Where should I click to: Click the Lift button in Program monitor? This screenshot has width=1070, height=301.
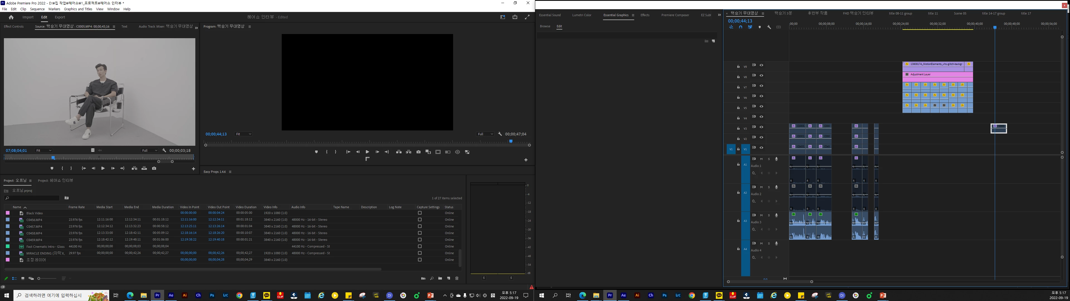(399, 152)
